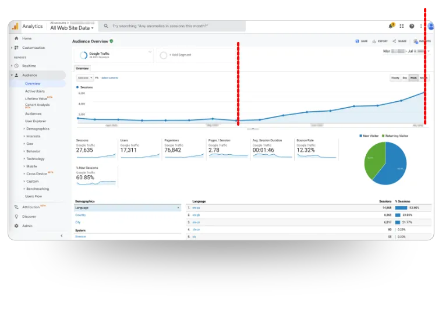Click the search magnifier icon
Viewport: 442px width, 309px height.
tap(106, 26)
